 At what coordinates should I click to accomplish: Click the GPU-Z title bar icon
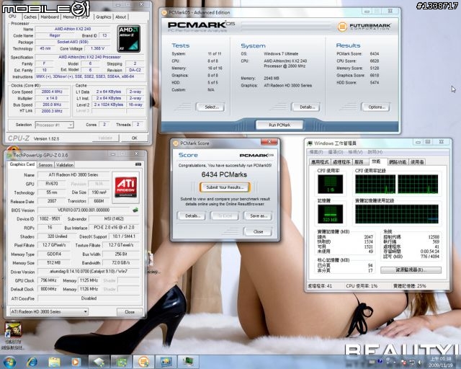coord(9,155)
